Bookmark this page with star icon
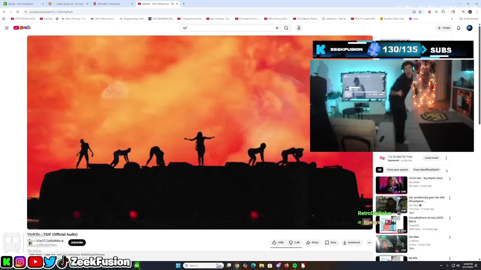This screenshot has width=481, height=270. [x=420, y=12]
